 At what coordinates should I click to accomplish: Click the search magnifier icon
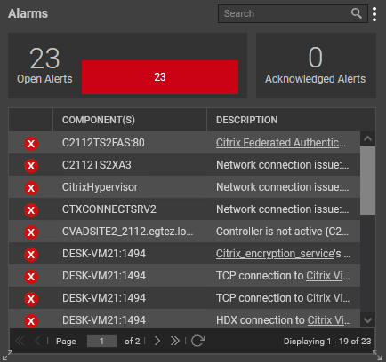pos(357,13)
